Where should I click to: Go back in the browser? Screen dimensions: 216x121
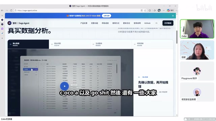[x=2, y=10]
